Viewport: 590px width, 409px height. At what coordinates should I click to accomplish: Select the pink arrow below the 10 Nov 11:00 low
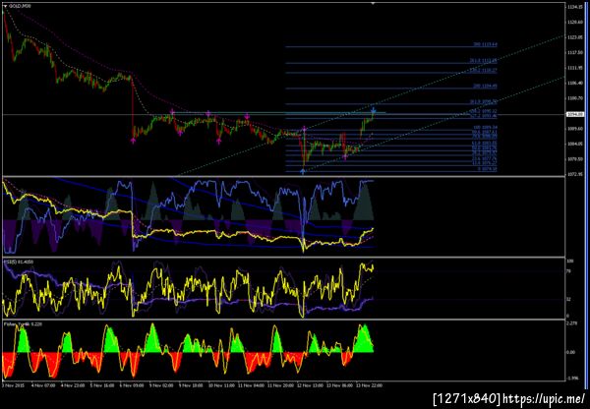(x=219, y=142)
